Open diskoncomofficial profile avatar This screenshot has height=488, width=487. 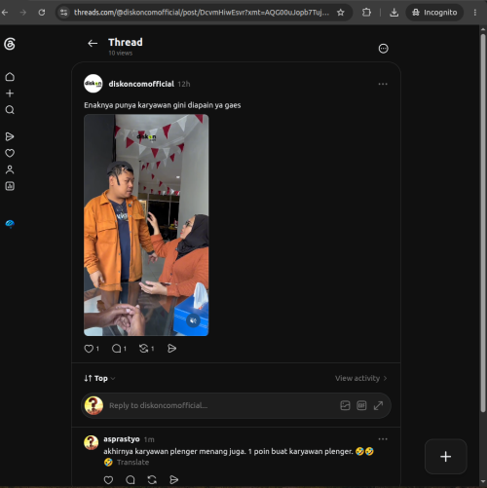[94, 84]
